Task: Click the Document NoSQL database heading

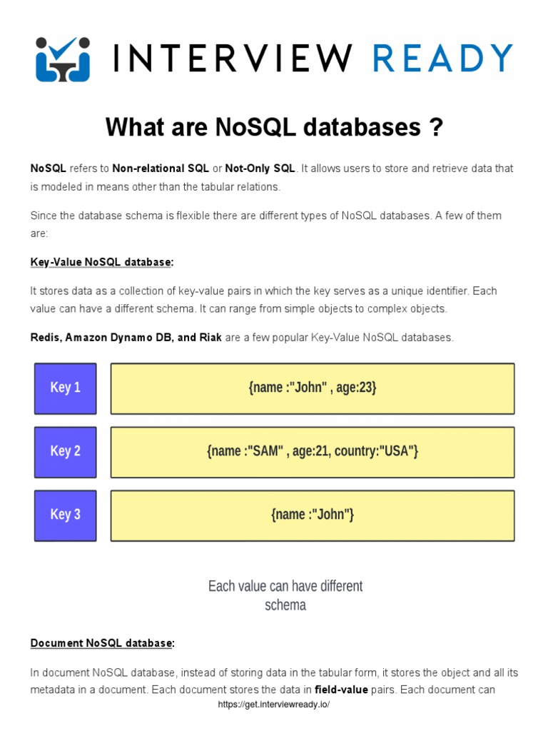Action: click(102, 643)
